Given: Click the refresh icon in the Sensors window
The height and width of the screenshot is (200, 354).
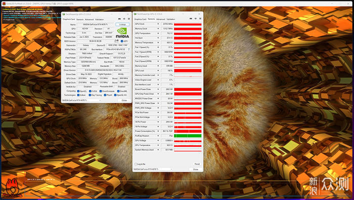Looking at the screenshot, I should tap(196, 19).
